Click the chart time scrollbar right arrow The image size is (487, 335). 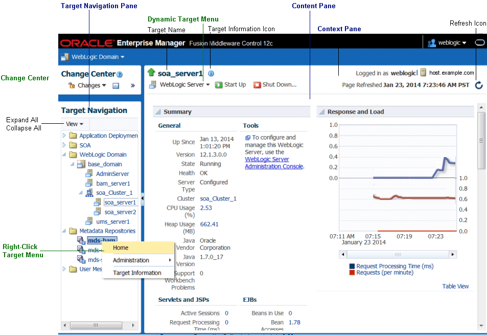click(x=453, y=255)
